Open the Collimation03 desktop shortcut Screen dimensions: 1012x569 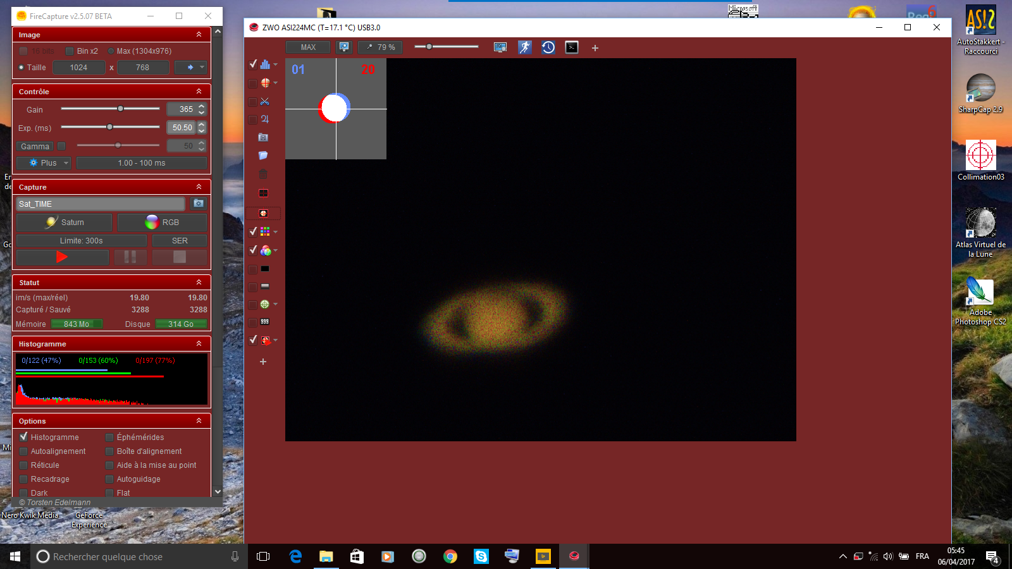980,161
